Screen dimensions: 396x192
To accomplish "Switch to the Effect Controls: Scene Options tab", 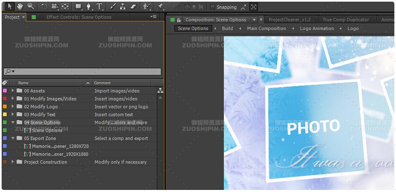I will point(79,17).
